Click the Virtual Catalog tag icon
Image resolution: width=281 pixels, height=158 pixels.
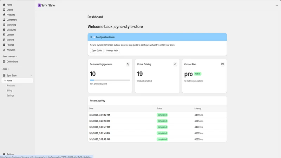point(175,64)
